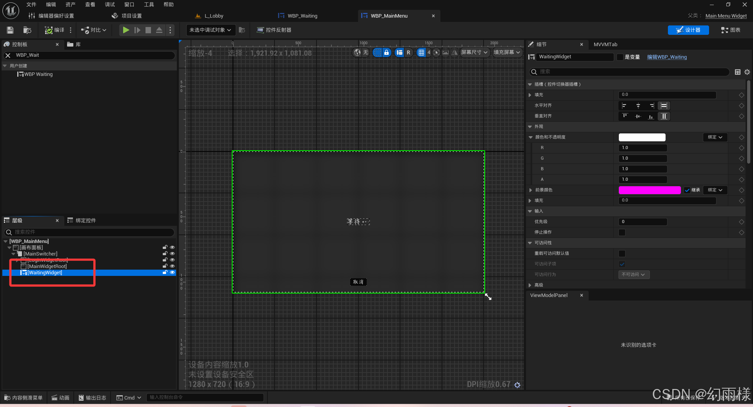Open 编辑器偏好设置 editor preferences tab
Screen dimensions: 753x407
click(x=51, y=16)
